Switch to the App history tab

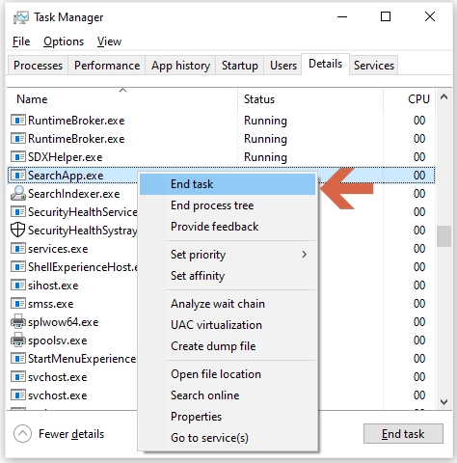[x=180, y=66]
